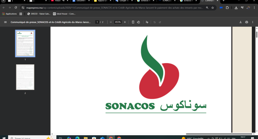The height and width of the screenshot is (139, 258).
Task: Download the PDF from viewer toolbar
Action: pos(241,22)
